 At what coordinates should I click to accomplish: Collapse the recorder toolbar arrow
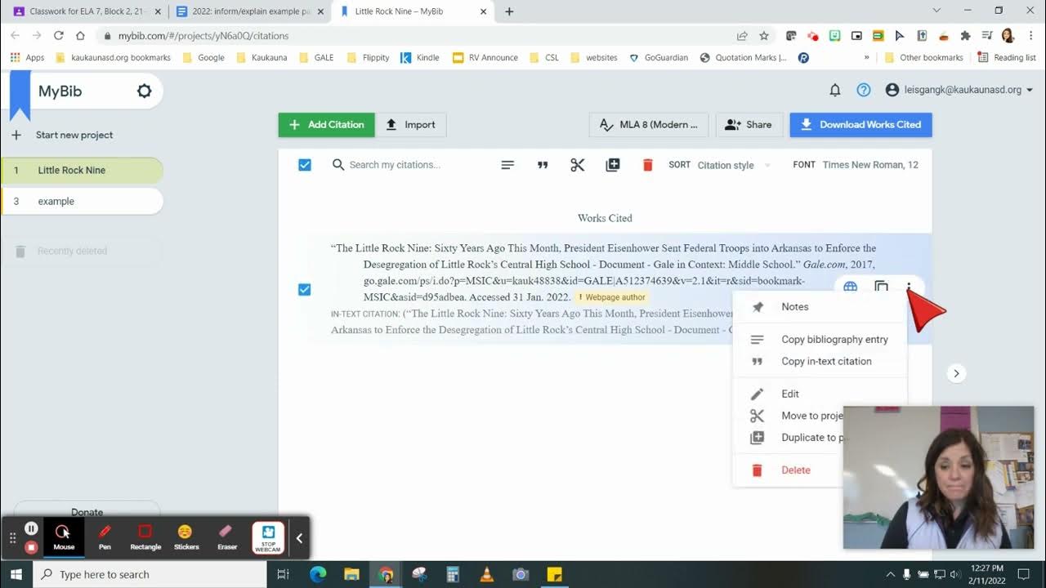[x=299, y=537]
